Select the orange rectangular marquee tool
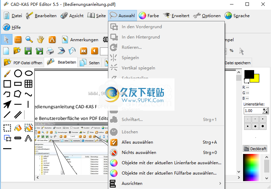Image resolution: width=271 pixels, height=189 pixels. pos(18,40)
